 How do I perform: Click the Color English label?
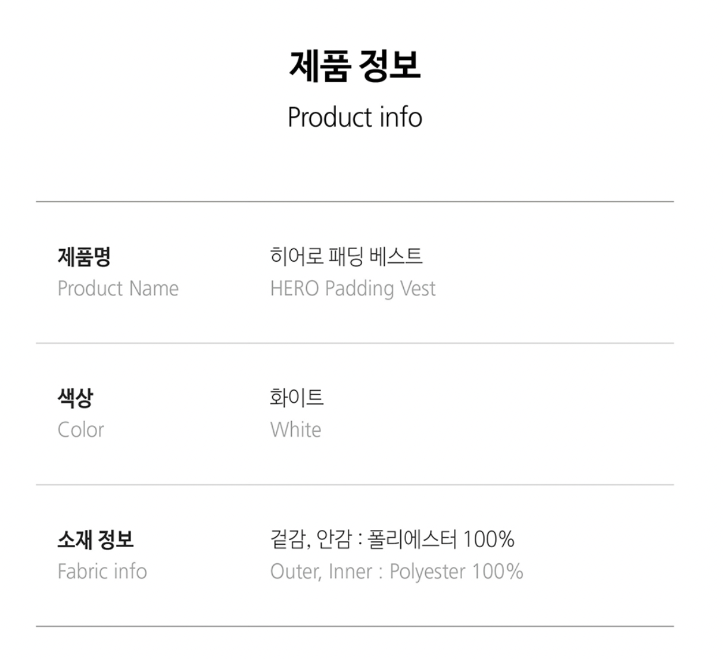pos(80,429)
